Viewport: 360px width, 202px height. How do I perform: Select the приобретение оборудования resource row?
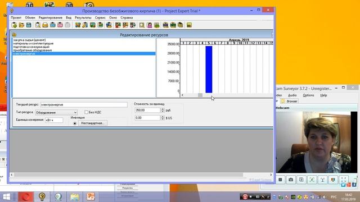(x=84, y=50)
